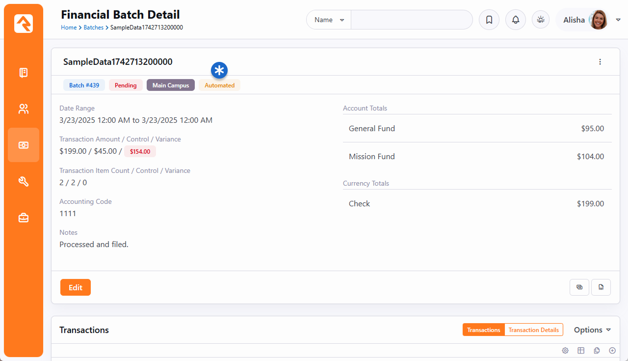Viewport: 628px width, 361px height.
Task: Expand the Alisha user profile menu
Action: pos(618,20)
